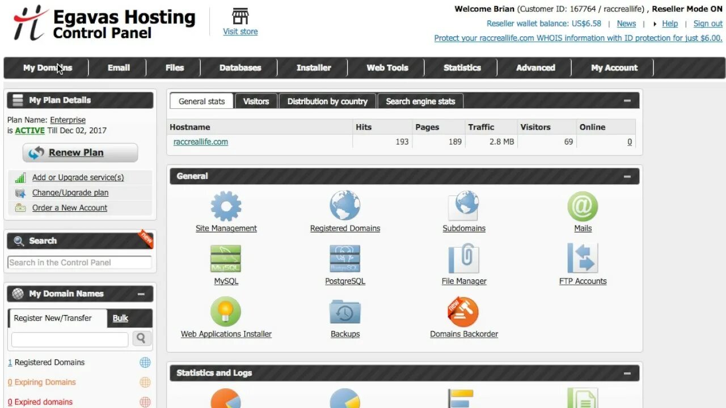Image resolution: width=726 pixels, height=408 pixels.
Task: Click the domain name register input field
Action: pyautogui.click(x=70, y=339)
